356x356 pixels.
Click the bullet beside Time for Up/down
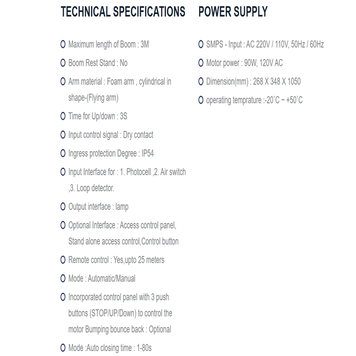[x=63, y=116]
